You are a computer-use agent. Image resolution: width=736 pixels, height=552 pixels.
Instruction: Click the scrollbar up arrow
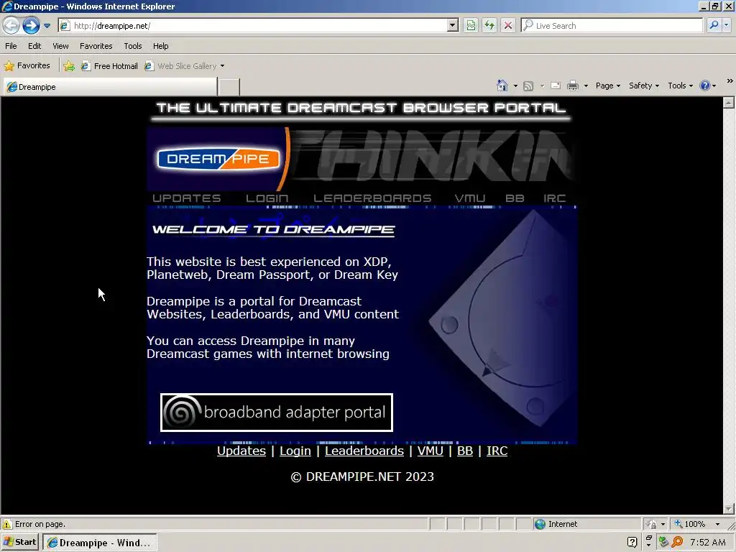[729, 103]
